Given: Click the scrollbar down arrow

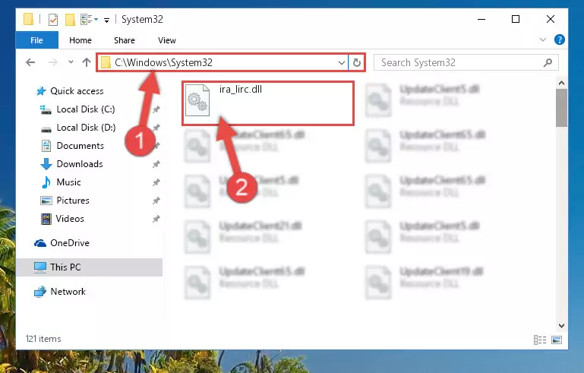Looking at the screenshot, I should tap(562, 326).
